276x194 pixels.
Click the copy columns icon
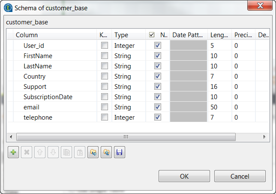pos(66,153)
